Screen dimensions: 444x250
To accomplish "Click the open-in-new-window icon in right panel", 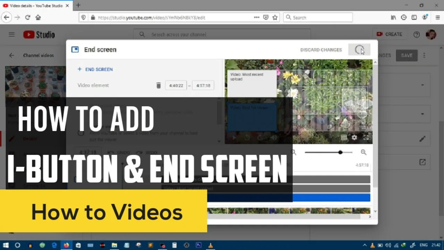I will pos(422,162).
